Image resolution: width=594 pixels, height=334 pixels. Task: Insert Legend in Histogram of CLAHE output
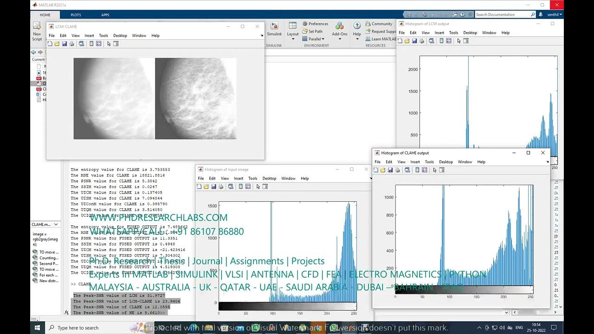tap(425, 170)
